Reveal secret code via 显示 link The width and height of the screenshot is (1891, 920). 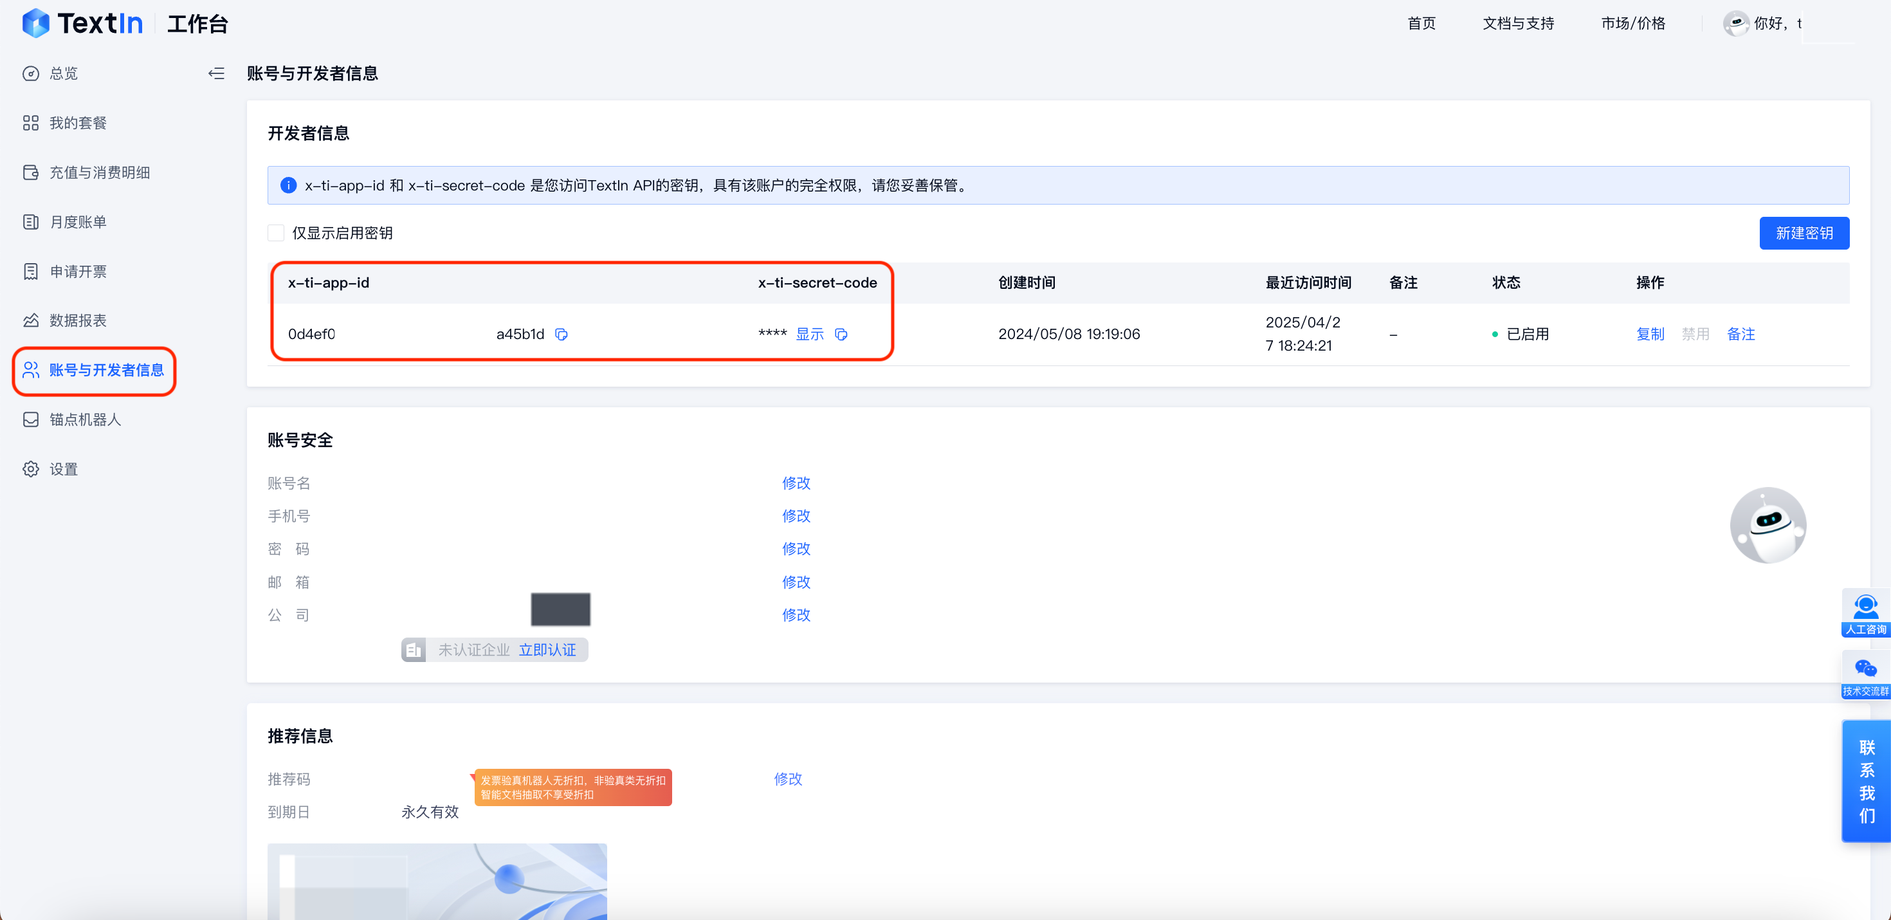click(x=810, y=334)
